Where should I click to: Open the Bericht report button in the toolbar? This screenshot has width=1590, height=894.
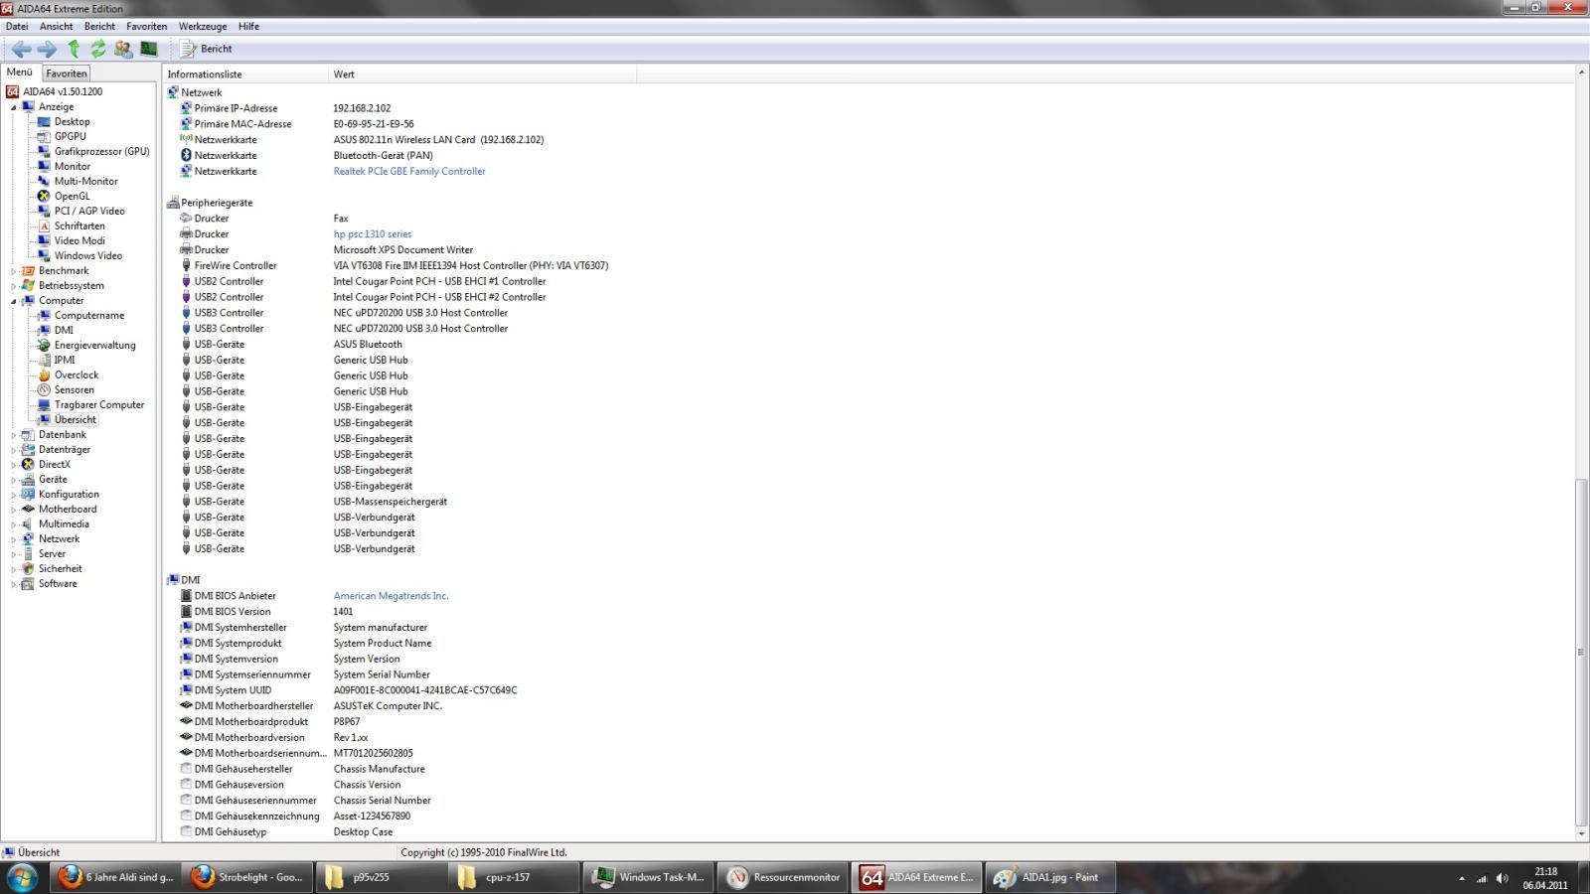tap(206, 49)
